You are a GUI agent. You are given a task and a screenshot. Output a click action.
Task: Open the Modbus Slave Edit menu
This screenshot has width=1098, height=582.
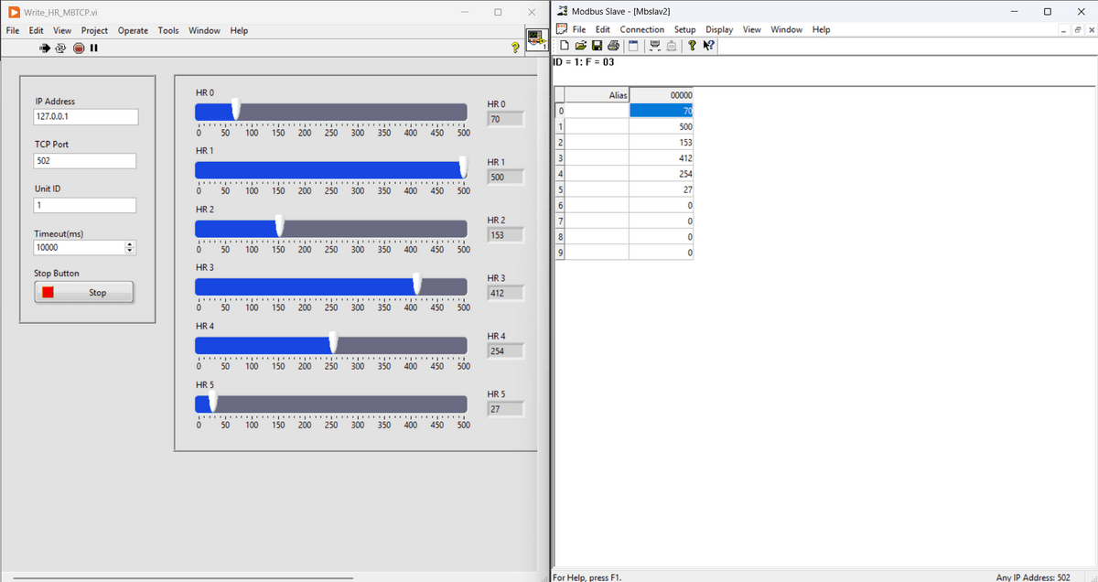[603, 29]
